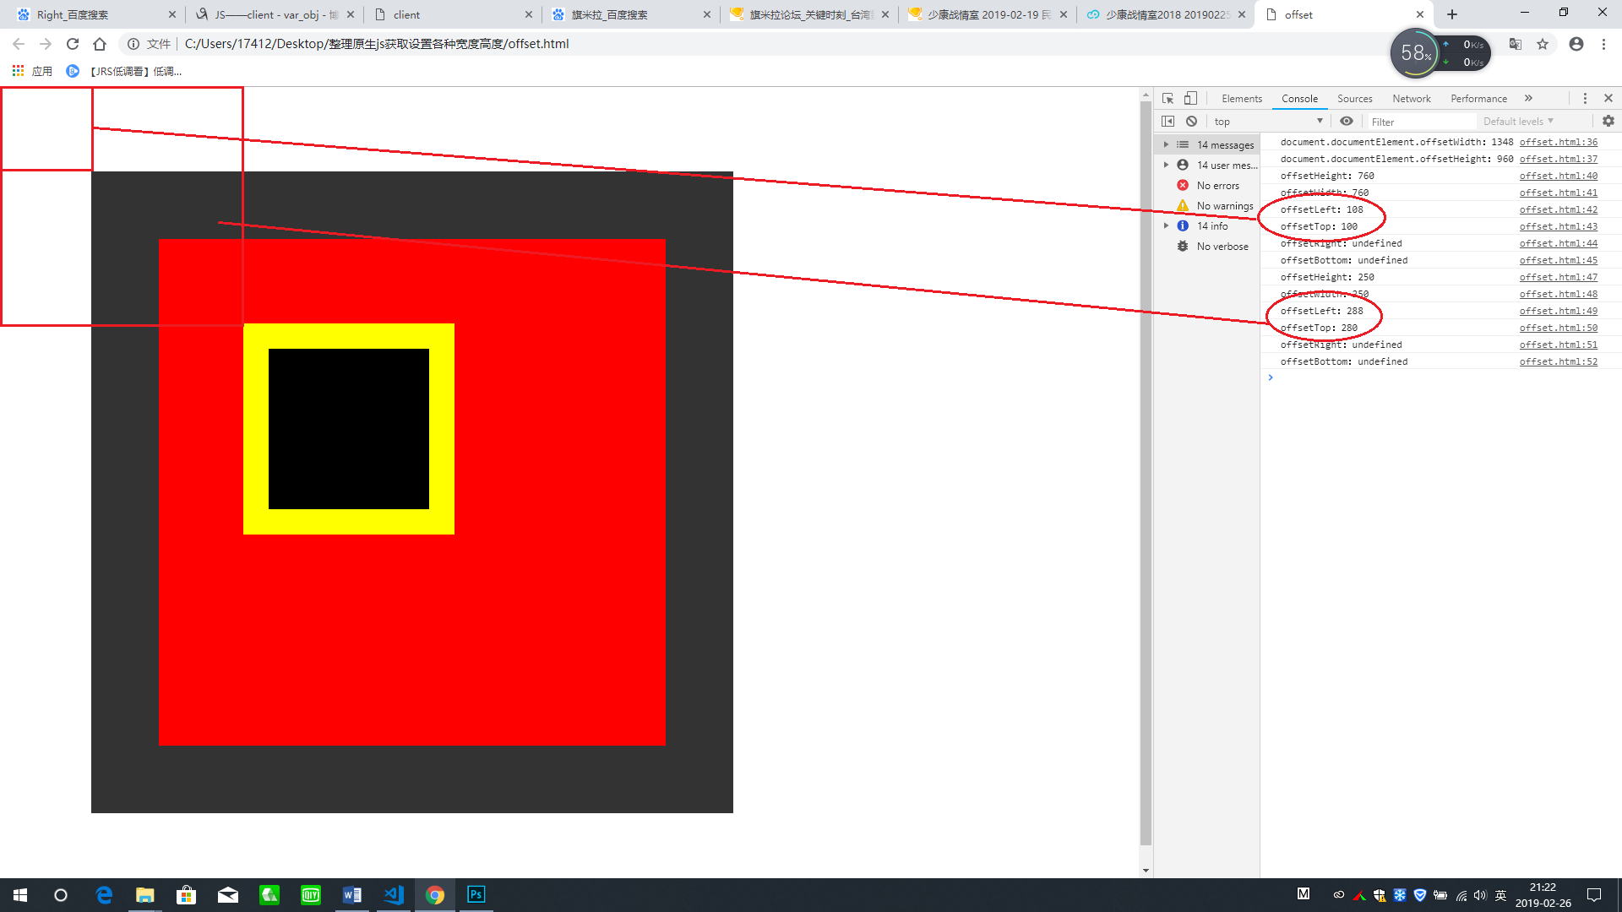Screen dimensions: 1622x912
Task: Open DevTools customize menu
Action: [x=1585, y=98]
